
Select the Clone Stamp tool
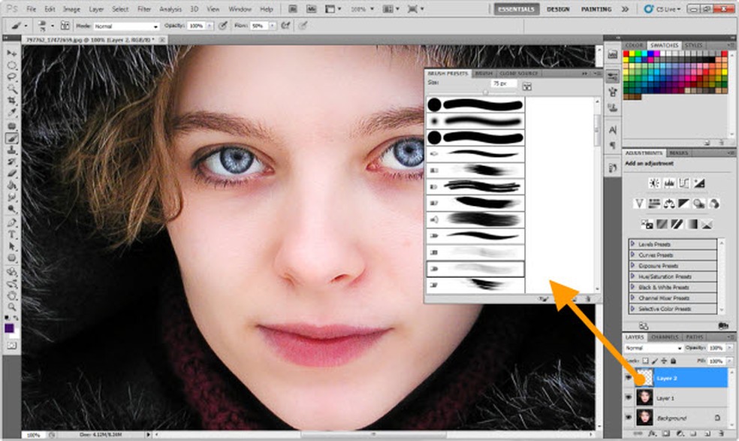click(x=12, y=150)
